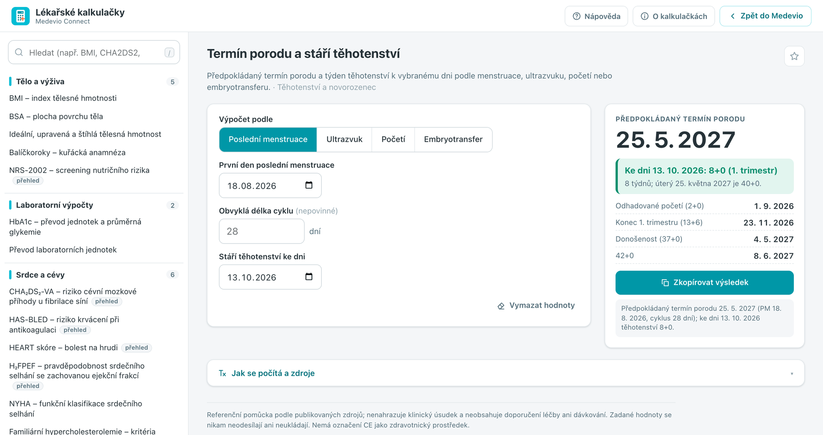The image size is (823, 435).
Task: Focus the Hledat search field
Action: pyautogui.click(x=94, y=52)
